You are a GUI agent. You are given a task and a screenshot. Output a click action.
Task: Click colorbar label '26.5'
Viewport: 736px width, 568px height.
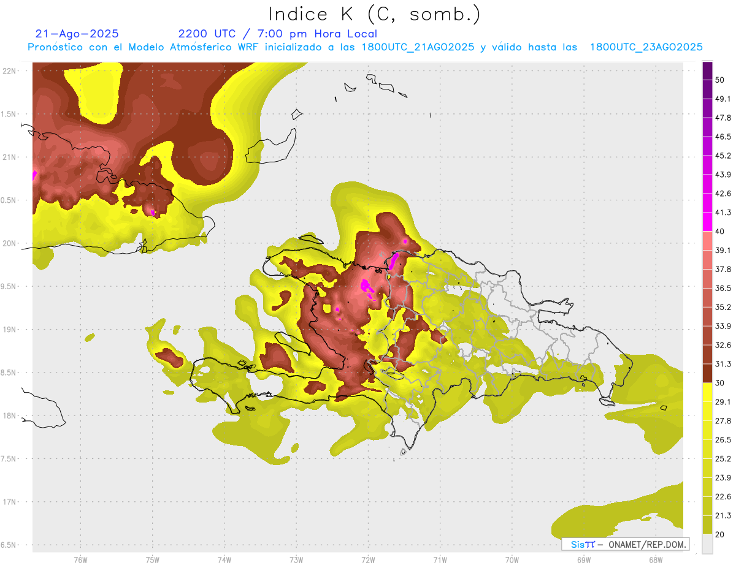(x=723, y=440)
